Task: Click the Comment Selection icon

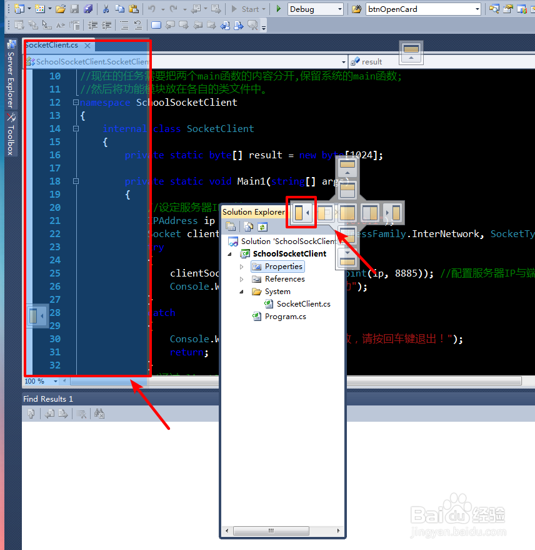Action: coord(124,25)
